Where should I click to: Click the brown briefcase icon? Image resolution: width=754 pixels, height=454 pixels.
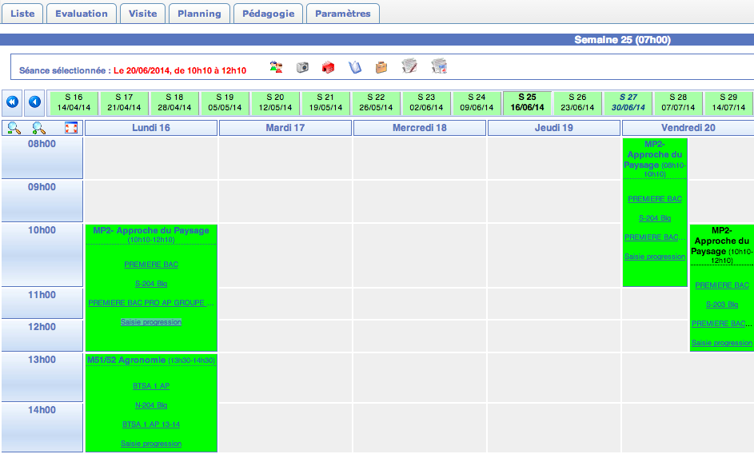click(x=381, y=67)
